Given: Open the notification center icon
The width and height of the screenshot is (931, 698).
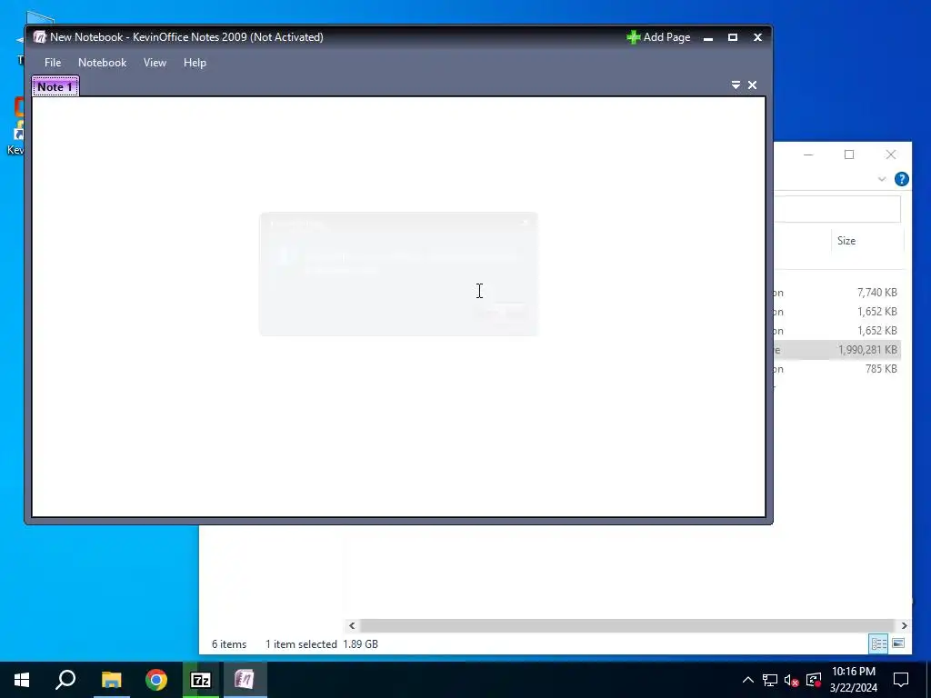Looking at the screenshot, I should pyautogui.click(x=901, y=680).
